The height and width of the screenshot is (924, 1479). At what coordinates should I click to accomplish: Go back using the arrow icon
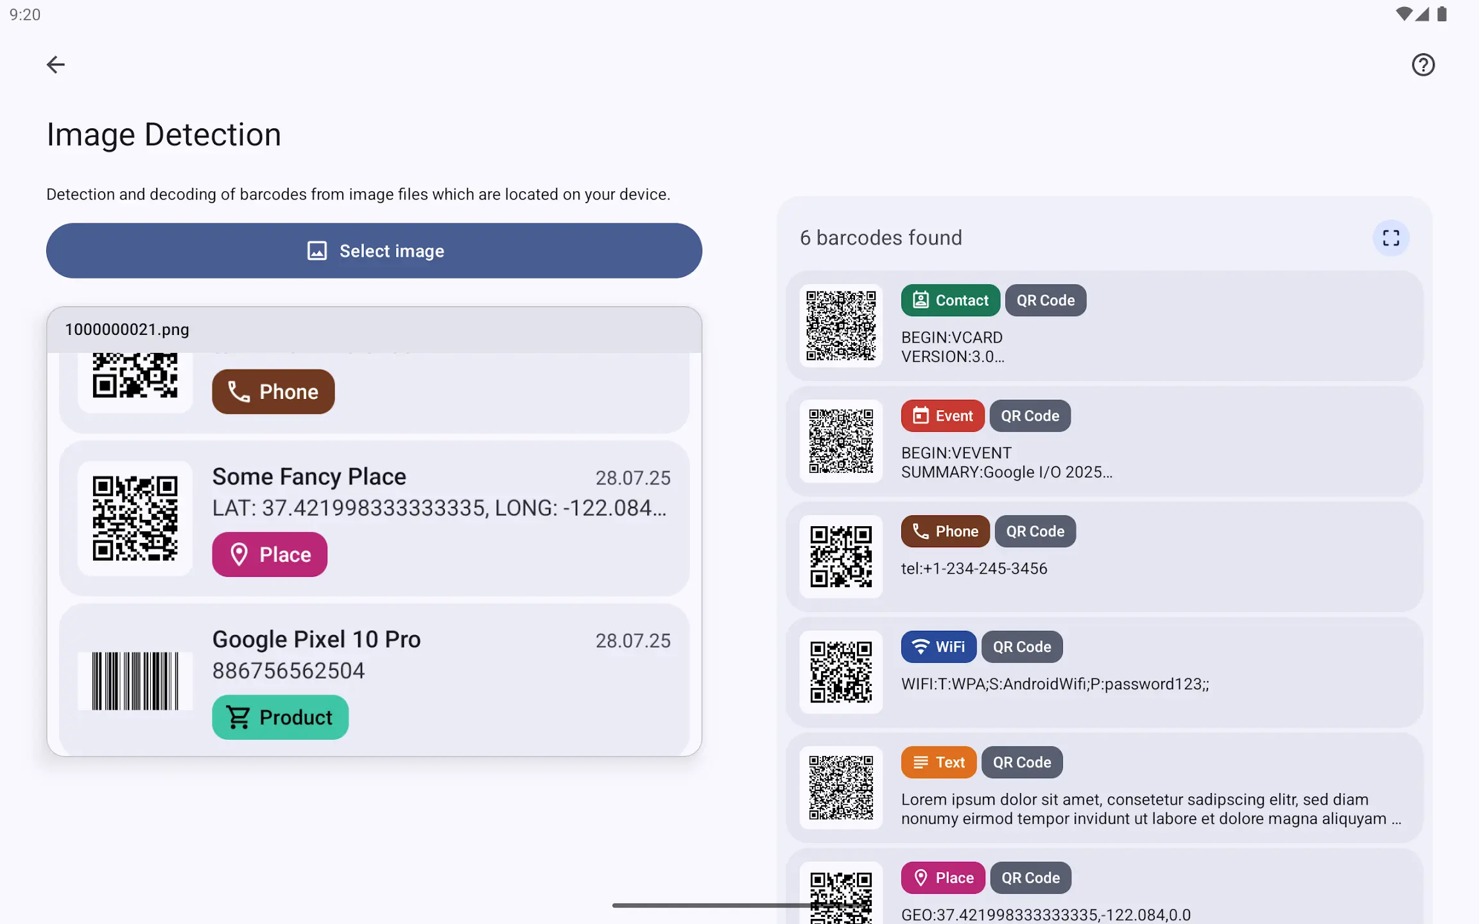pos(56,65)
